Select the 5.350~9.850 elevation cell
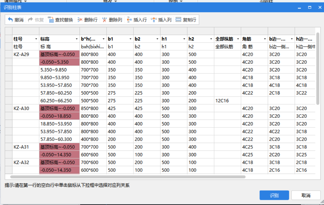Viewport: 324px width, 205px height. coord(59,70)
